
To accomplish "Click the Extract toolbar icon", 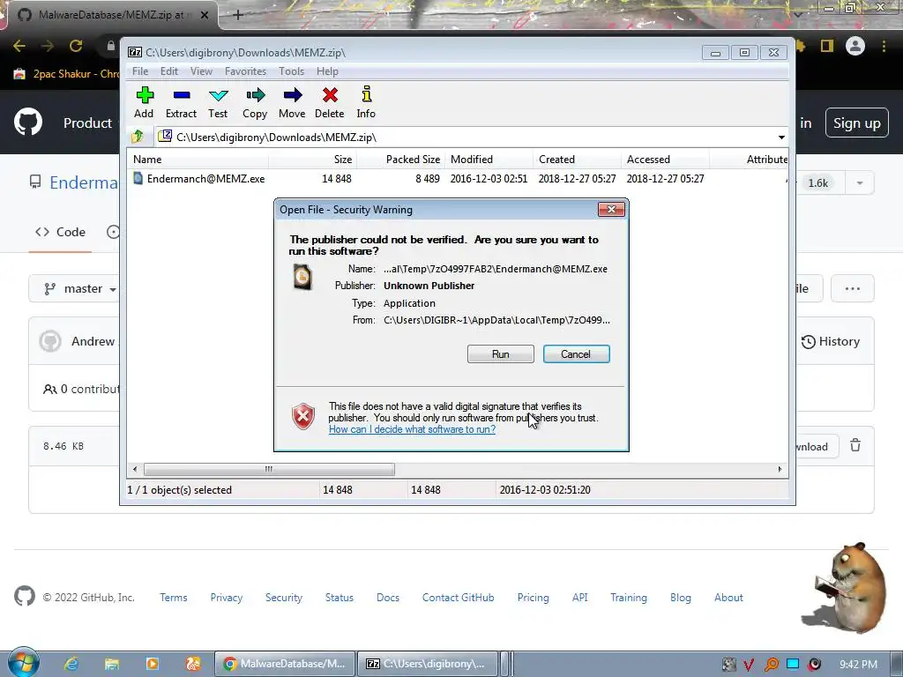I will [x=182, y=102].
